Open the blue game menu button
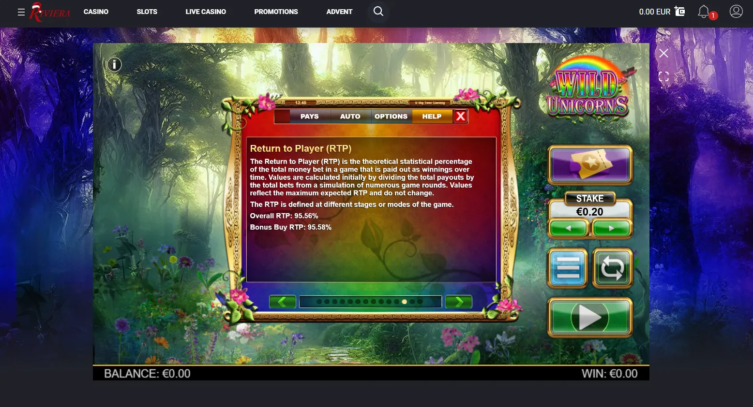This screenshot has height=407, width=753. point(568,268)
